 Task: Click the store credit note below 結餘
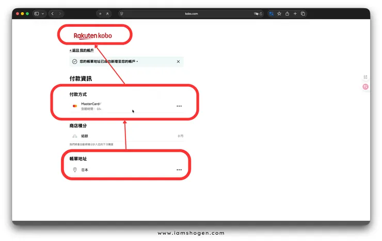click(91, 144)
